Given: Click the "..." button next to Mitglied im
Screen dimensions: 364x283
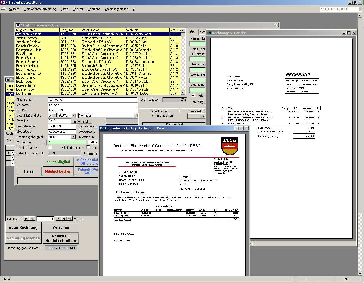Looking at the screenshot, I should 43,143.
